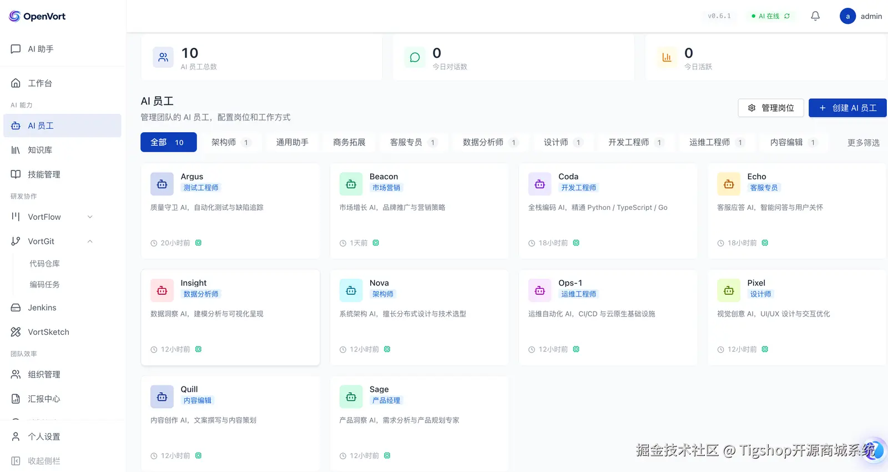The width and height of the screenshot is (888, 472).
Task: Click 产品经理 tag on Sage card
Action: pos(386,400)
